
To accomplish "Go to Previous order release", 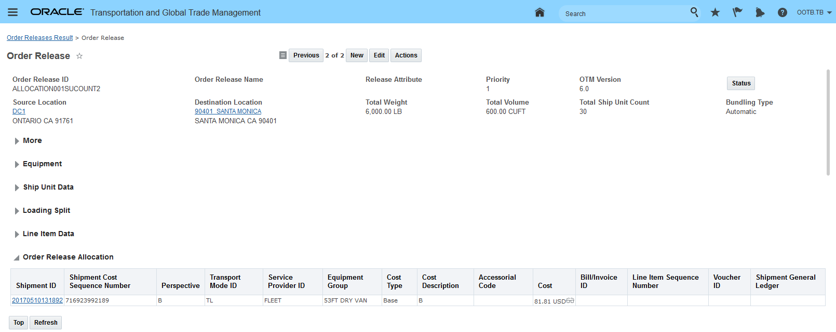I will click(306, 55).
